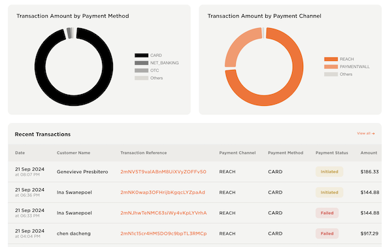Open transaction 2mN1c15cr4HM5DO9c9bpTL3RMCp
Image resolution: width=392 pixels, height=247 pixels.
point(163,233)
